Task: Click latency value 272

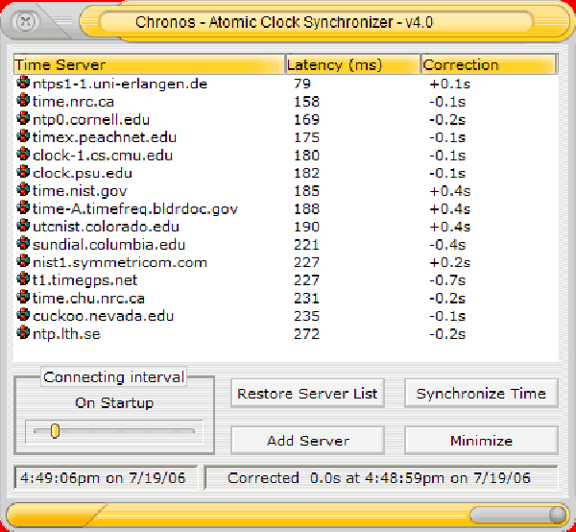Action: click(306, 334)
